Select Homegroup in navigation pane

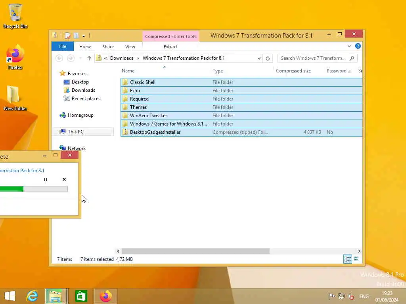tap(80, 115)
